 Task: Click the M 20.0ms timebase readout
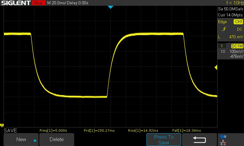click(56, 3)
